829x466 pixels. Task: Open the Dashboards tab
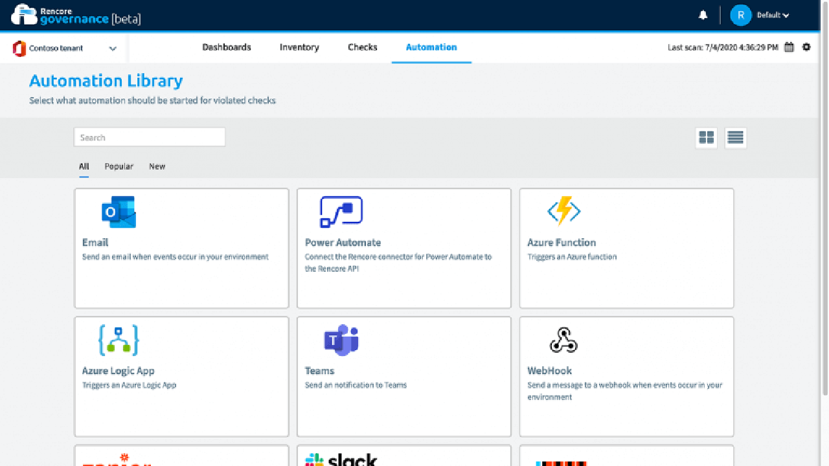point(227,47)
